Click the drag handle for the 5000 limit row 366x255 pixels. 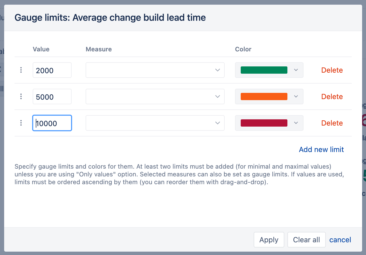point(21,97)
